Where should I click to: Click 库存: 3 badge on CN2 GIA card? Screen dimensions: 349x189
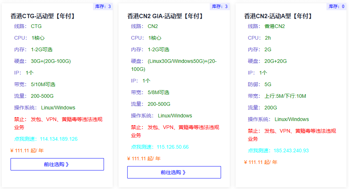(220, 7)
